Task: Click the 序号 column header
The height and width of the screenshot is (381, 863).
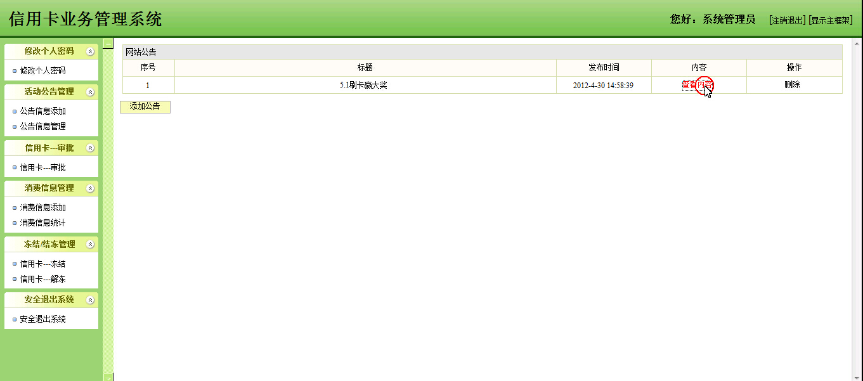Action: 148,68
